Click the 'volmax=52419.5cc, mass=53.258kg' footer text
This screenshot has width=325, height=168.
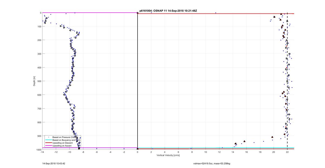pos(212,163)
